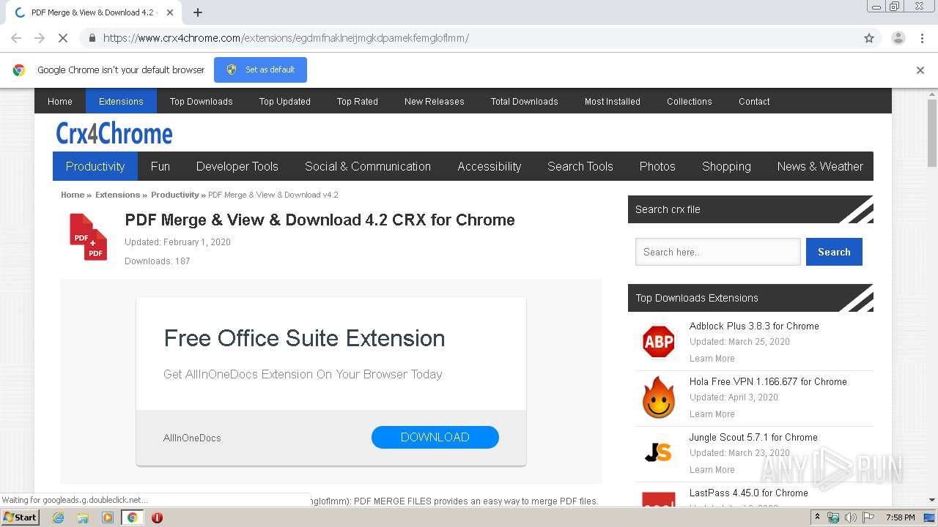Screen dimensions: 938x527
Task: Click the address bar URL
Action: pyautogui.click(x=286, y=38)
